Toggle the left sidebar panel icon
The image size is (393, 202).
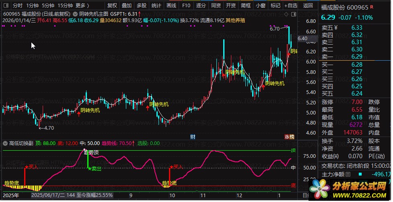pyautogui.click(x=6, y=5)
